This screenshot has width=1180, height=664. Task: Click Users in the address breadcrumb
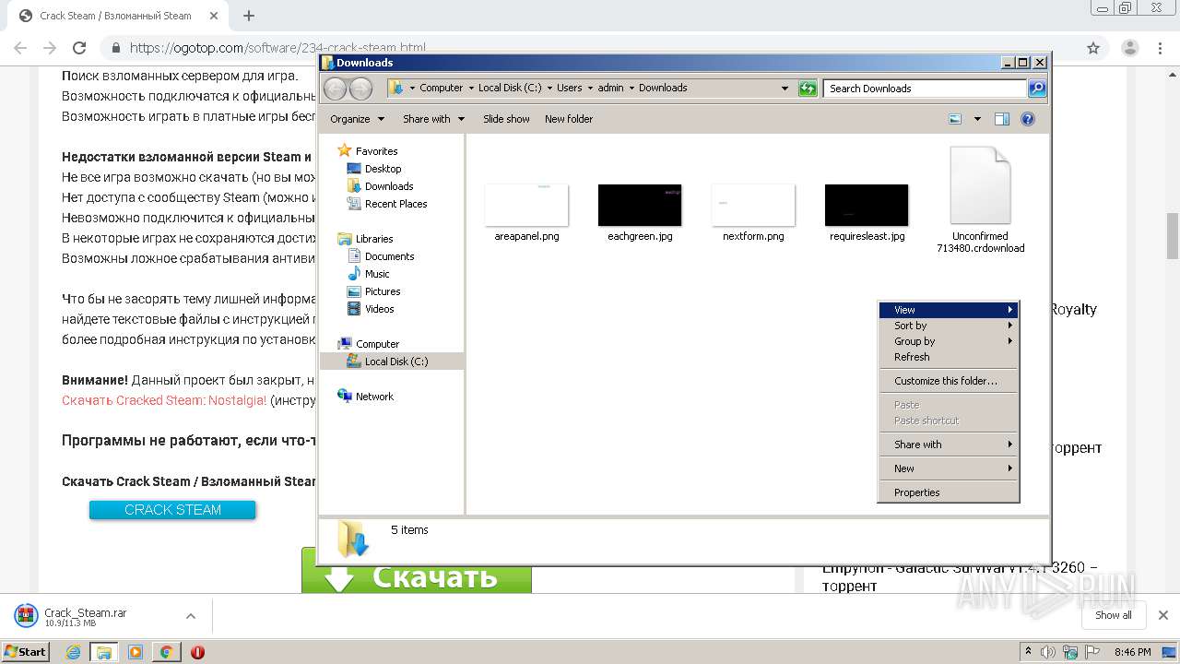(569, 88)
